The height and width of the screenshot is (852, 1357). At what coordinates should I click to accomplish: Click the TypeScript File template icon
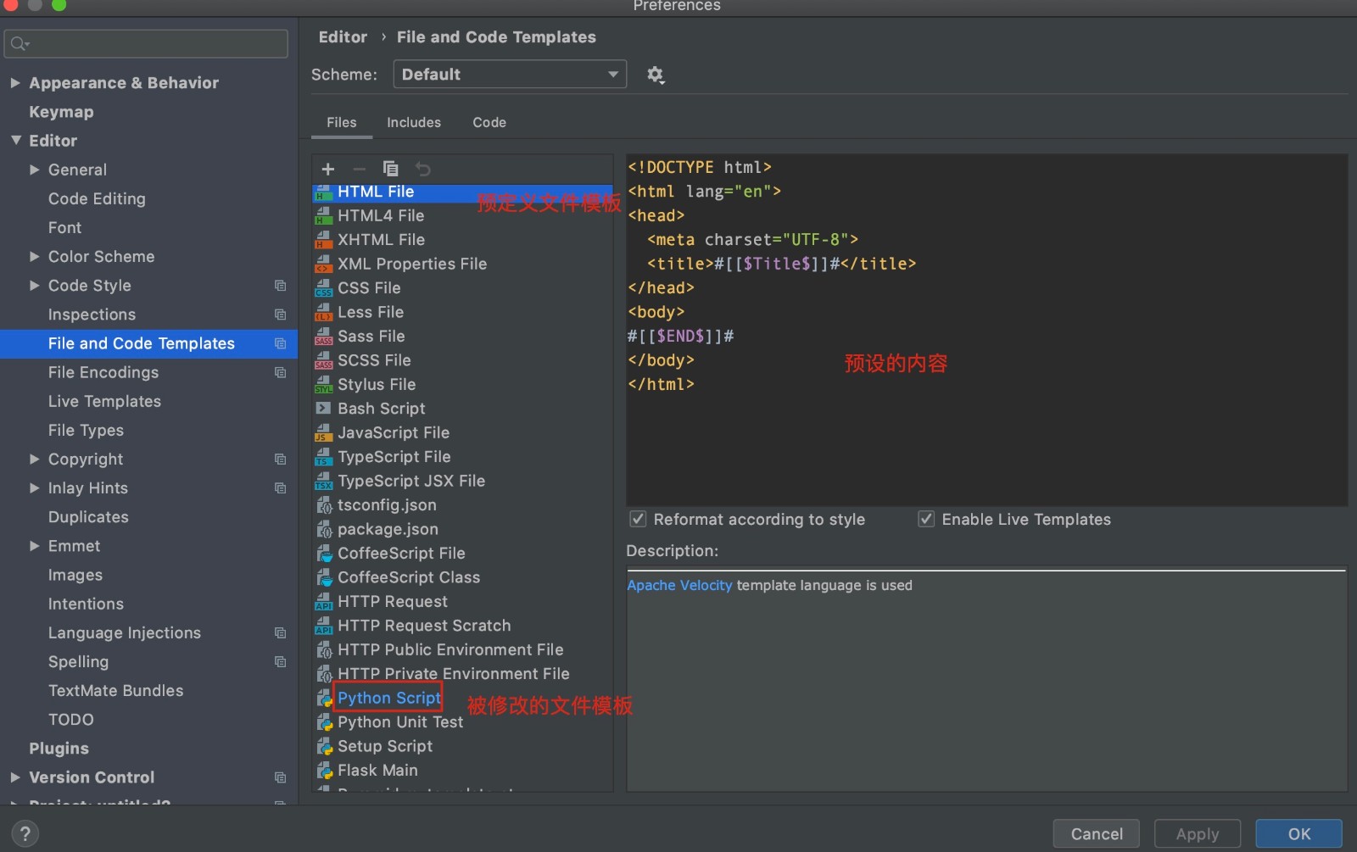click(x=323, y=457)
